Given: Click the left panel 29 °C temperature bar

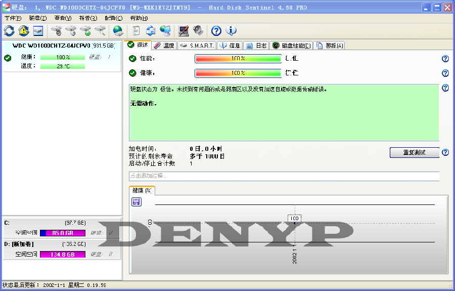Looking at the screenshot, I should (x=63, y=66).
